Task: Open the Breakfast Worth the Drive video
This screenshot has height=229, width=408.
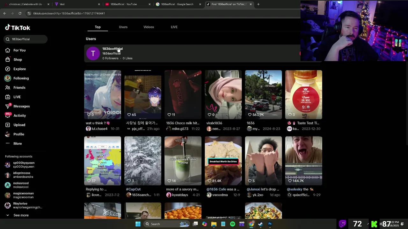Action: point(223,161)
